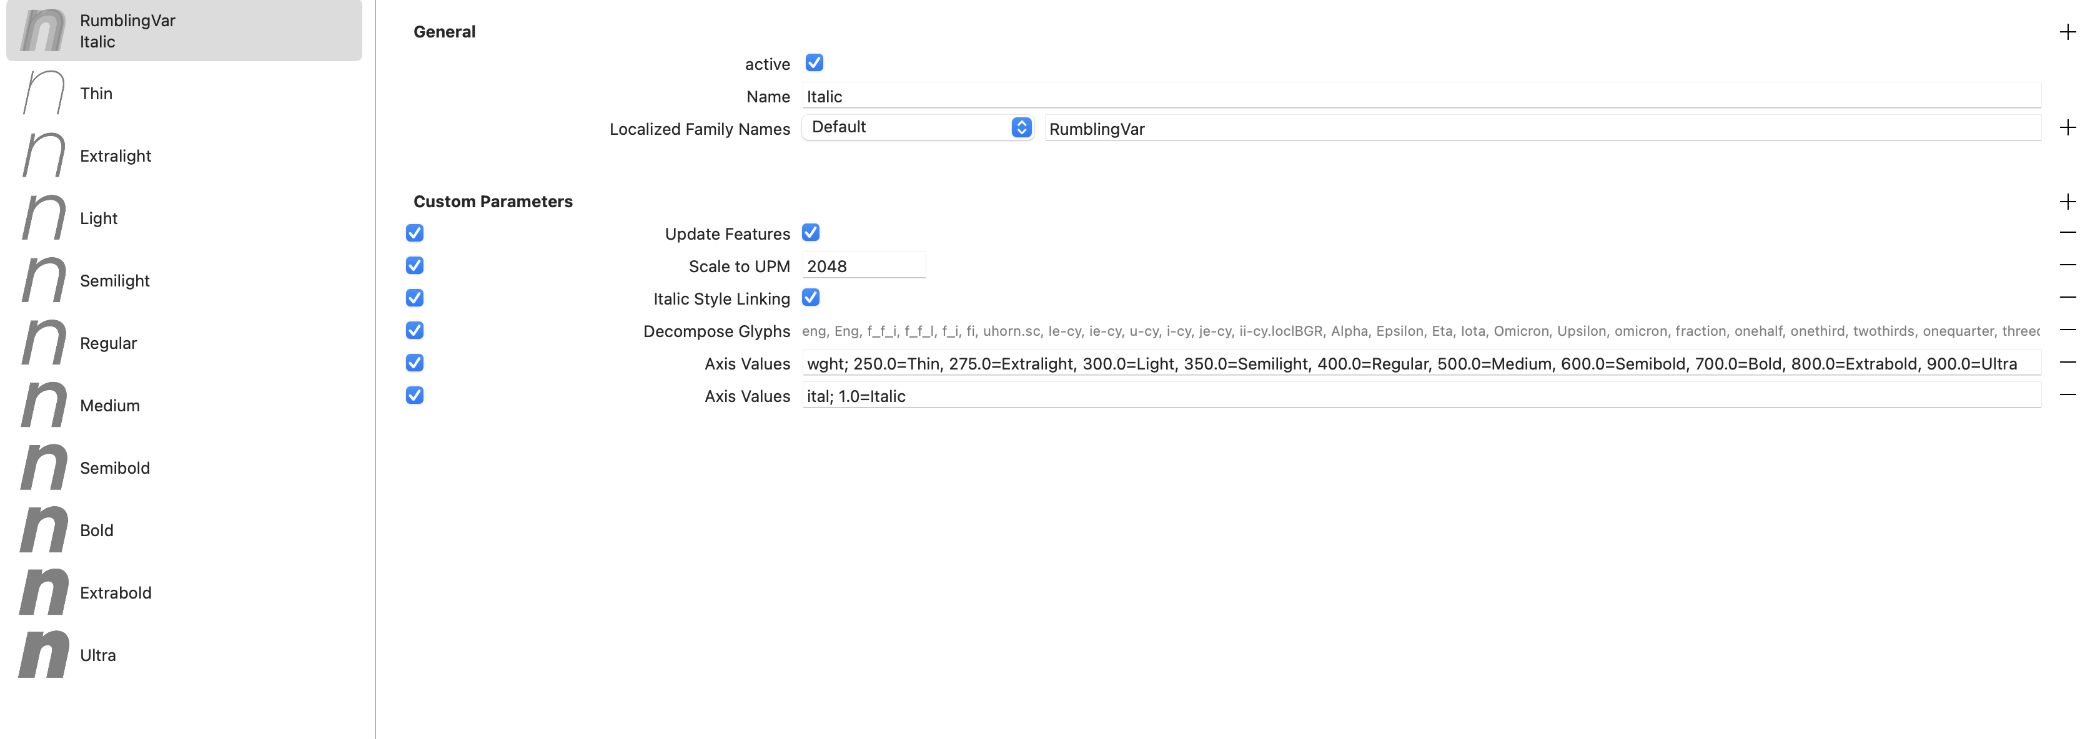
Task: Toggle the active checkbox
Action: [x=814, y=63]
